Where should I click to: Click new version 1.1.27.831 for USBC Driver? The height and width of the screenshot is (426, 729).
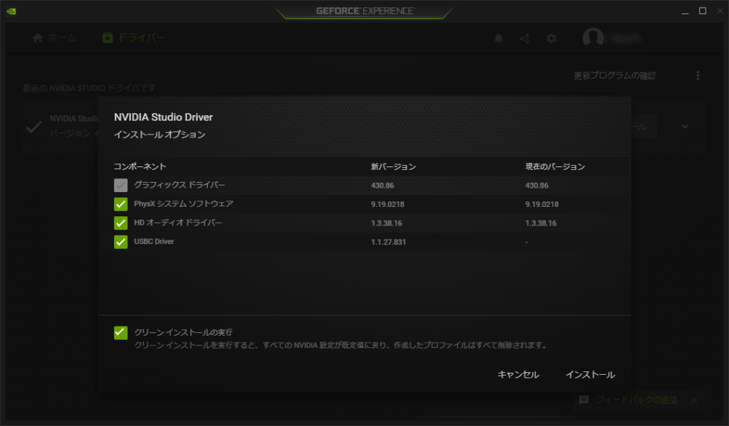(388, 242)
